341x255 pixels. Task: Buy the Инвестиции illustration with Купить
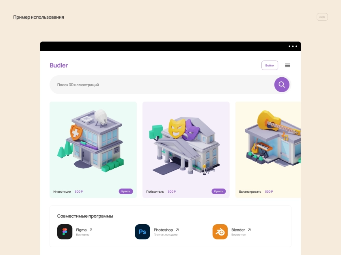tap(126, 191)
